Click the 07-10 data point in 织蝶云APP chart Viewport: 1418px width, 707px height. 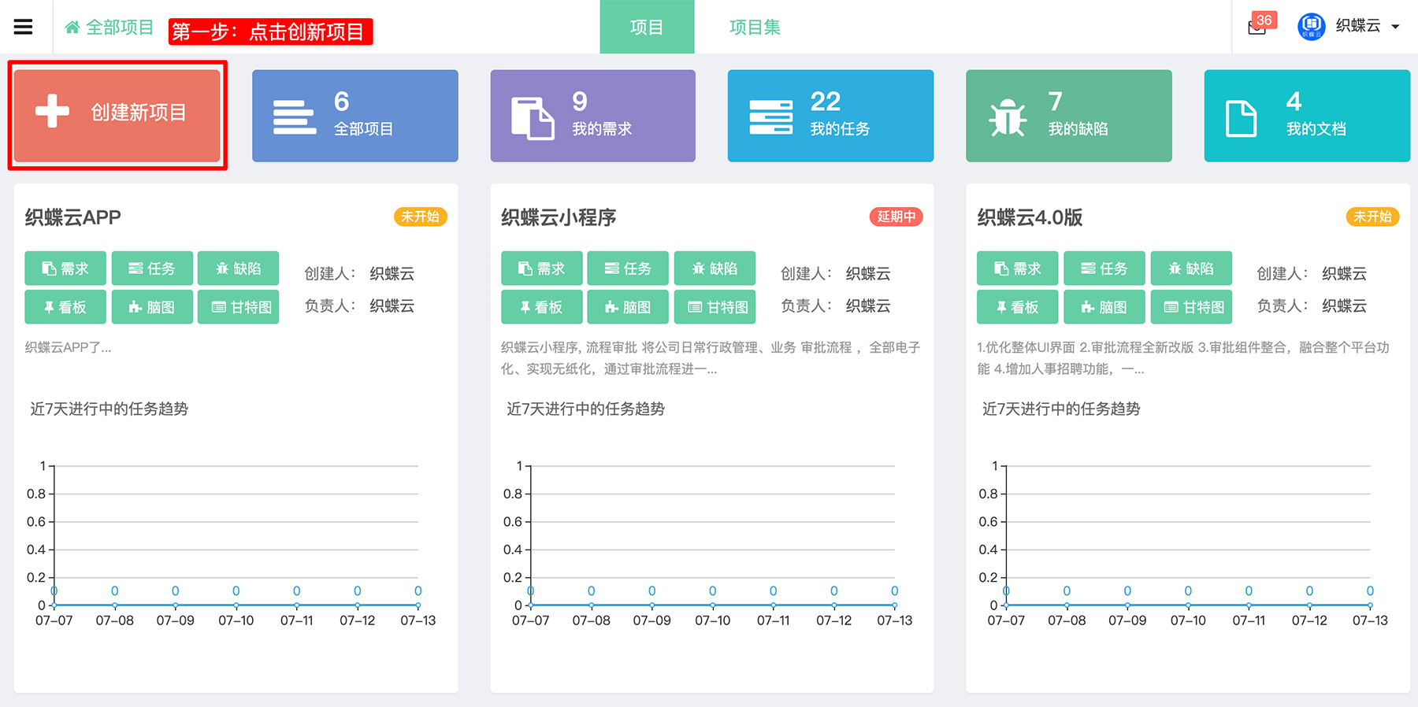236,605
